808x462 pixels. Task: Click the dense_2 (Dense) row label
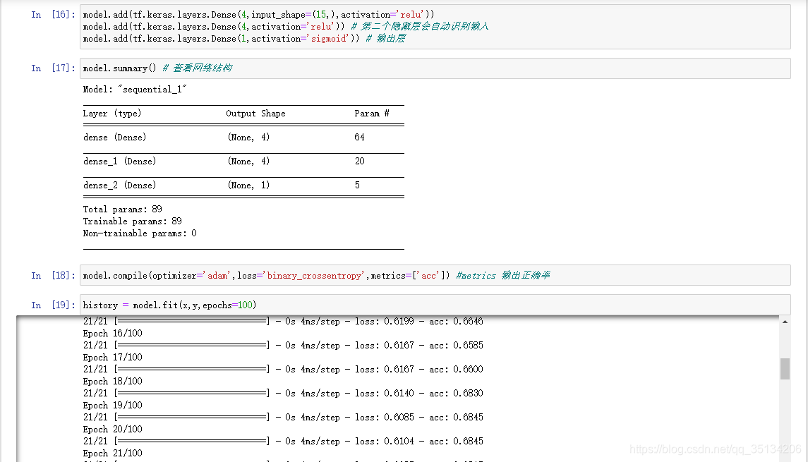(119, 186)
